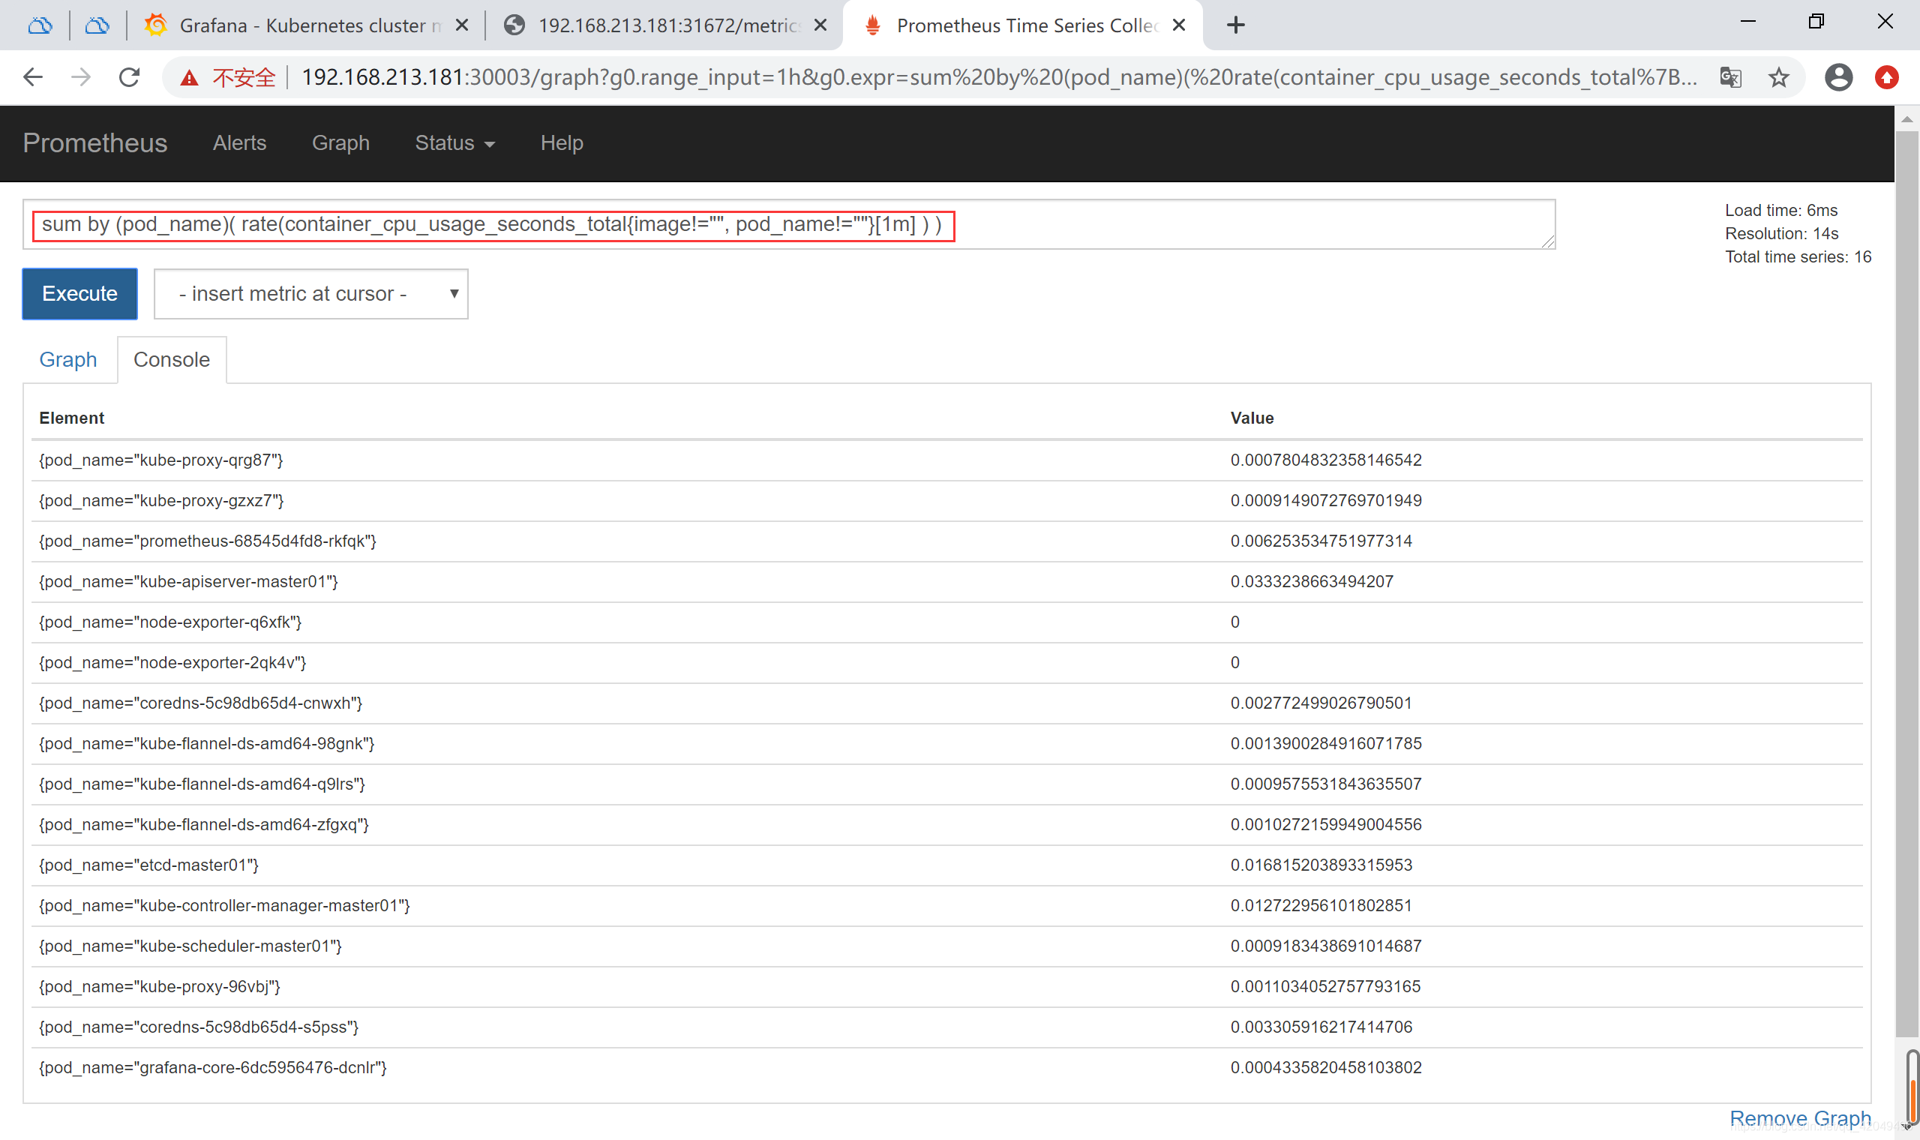Viewport: 1920px width, 1140px height.
Task: Click the query expression text box
Action: (x=789, y=224)
